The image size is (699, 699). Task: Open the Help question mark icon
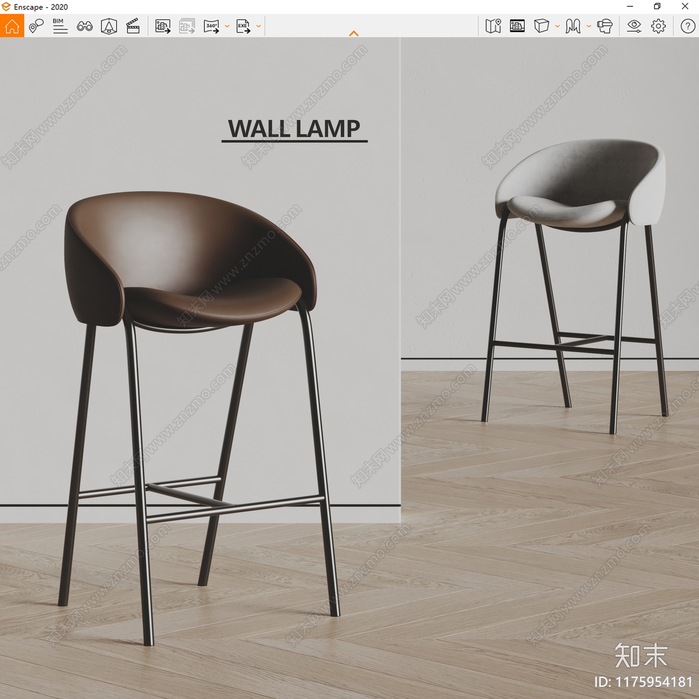[x=688, y=26]
